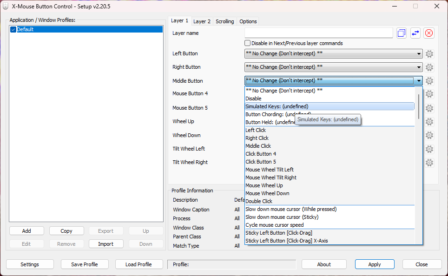Open Wheel Down settings gear
This screenshot has height=276, width=448.
429,135
